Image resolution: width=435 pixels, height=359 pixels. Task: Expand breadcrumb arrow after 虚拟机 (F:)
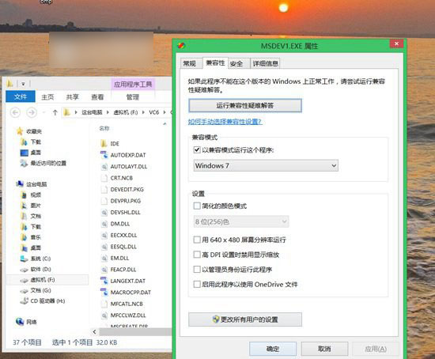tap(143, 112)
